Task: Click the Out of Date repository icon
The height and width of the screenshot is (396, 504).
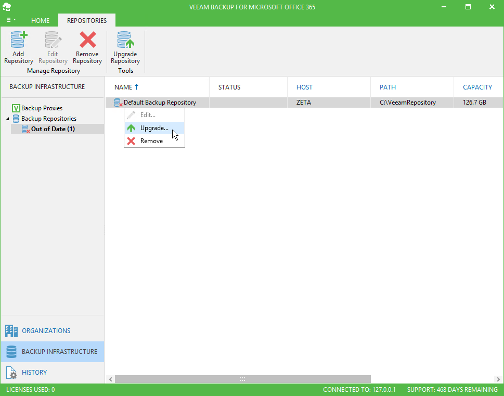Action: tap(25, 129)
